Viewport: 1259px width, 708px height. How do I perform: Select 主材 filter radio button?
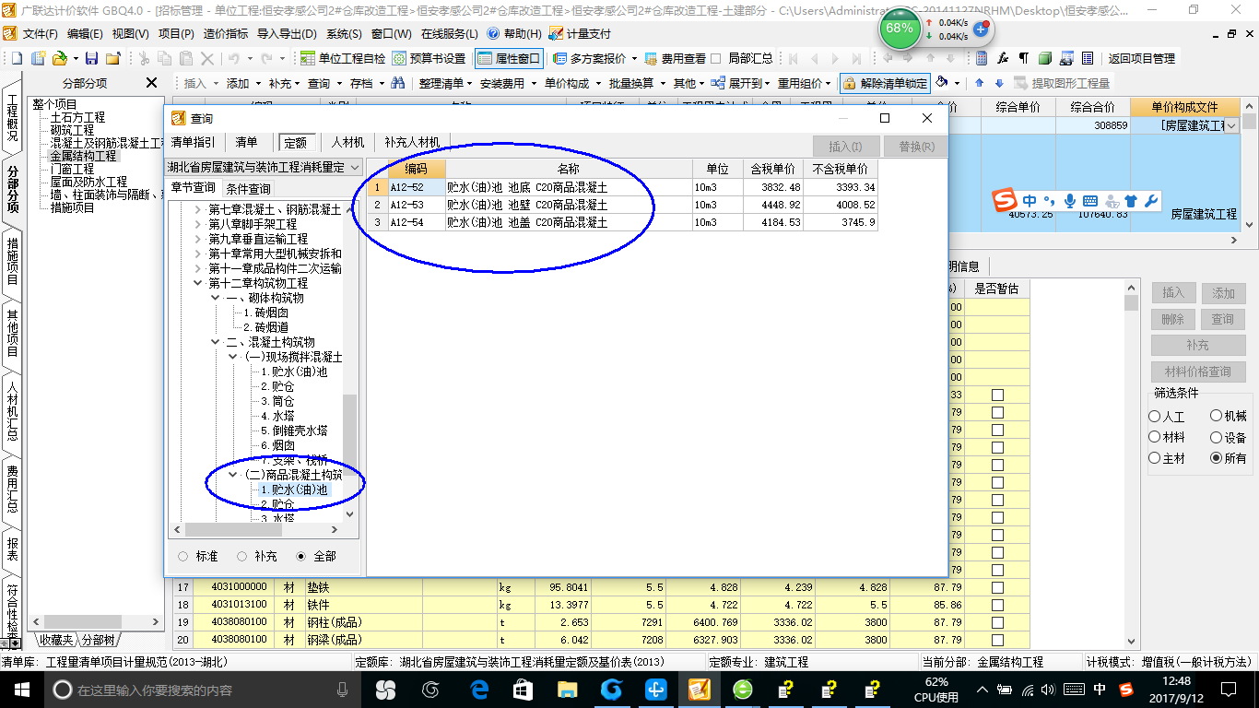[x=1155, y=458]
